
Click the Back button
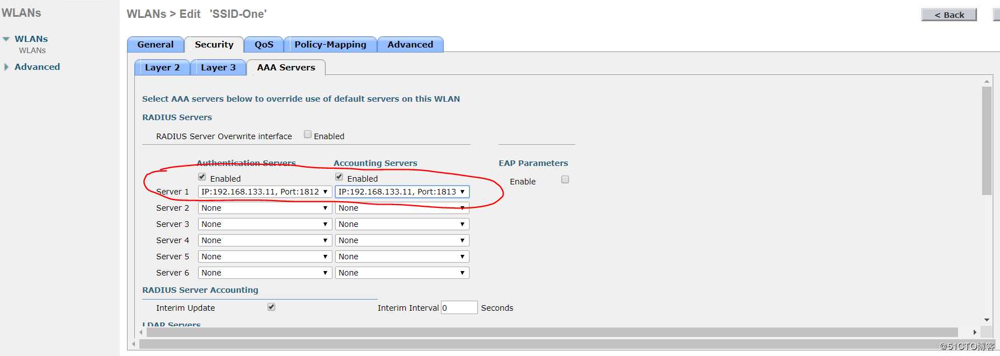[x=949, y=15]
